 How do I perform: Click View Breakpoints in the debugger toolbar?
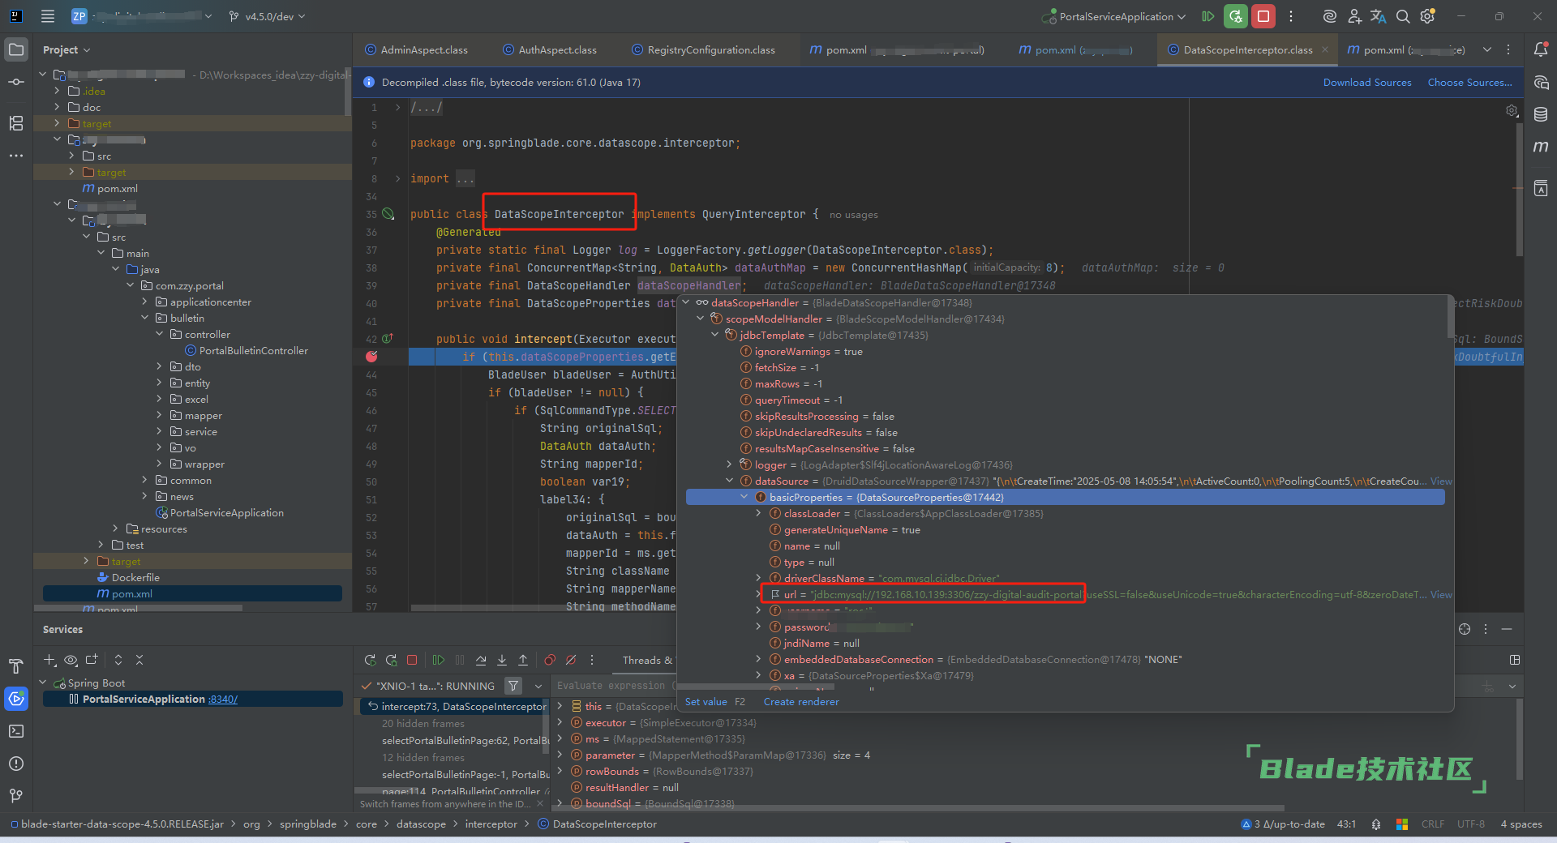pos(550,660)
